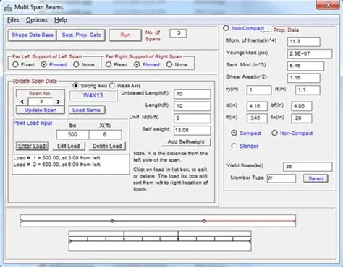Select Load # 2 in the load list
The image size is (343, 267).
(57, 165)
